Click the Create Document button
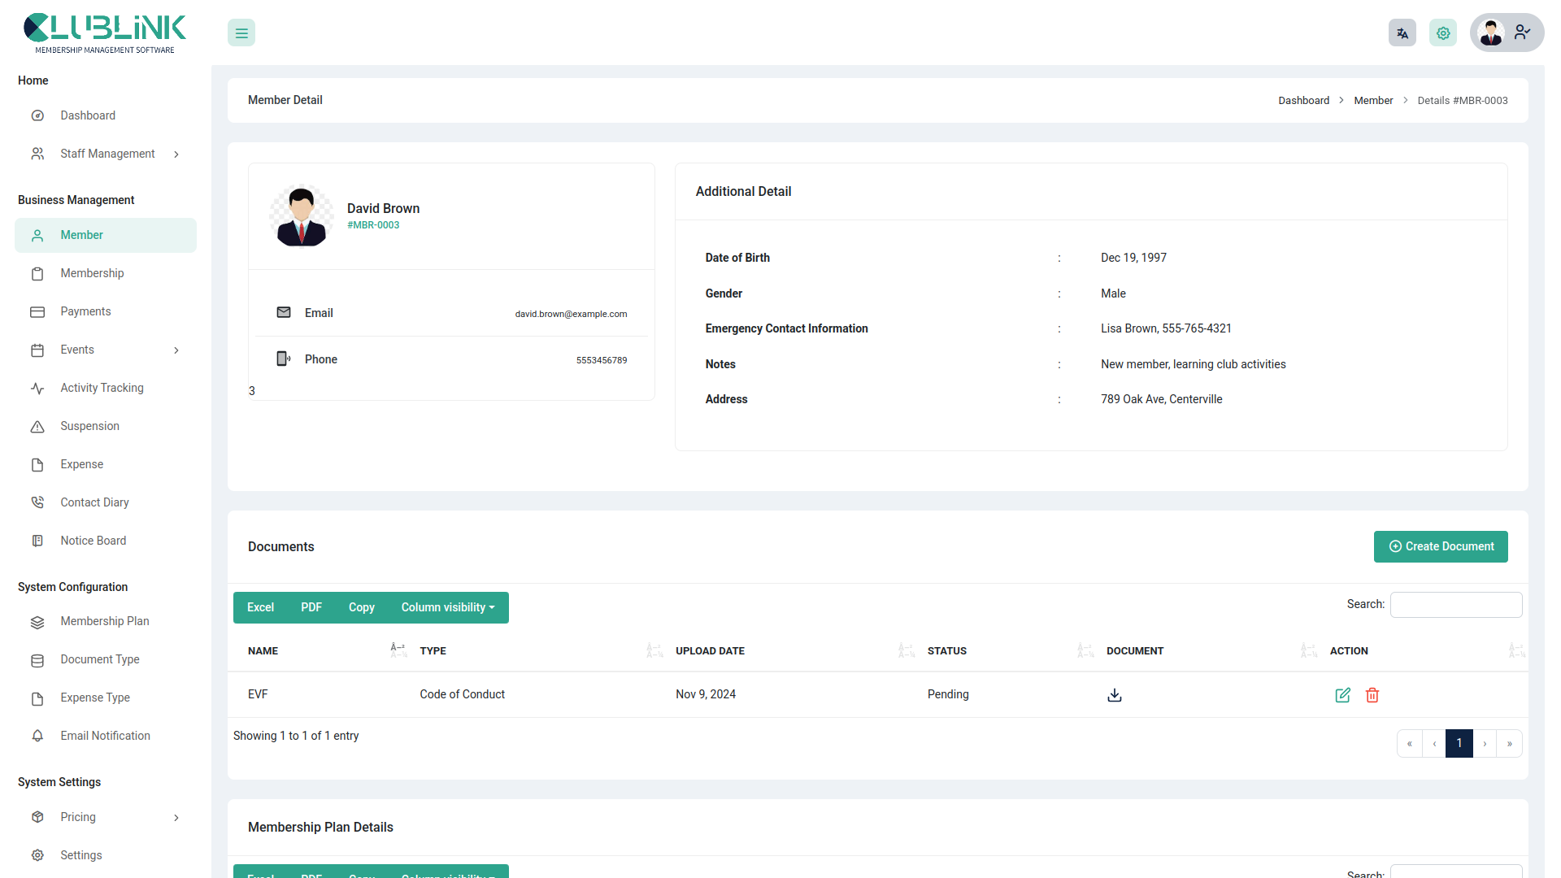 (1441, 546)
